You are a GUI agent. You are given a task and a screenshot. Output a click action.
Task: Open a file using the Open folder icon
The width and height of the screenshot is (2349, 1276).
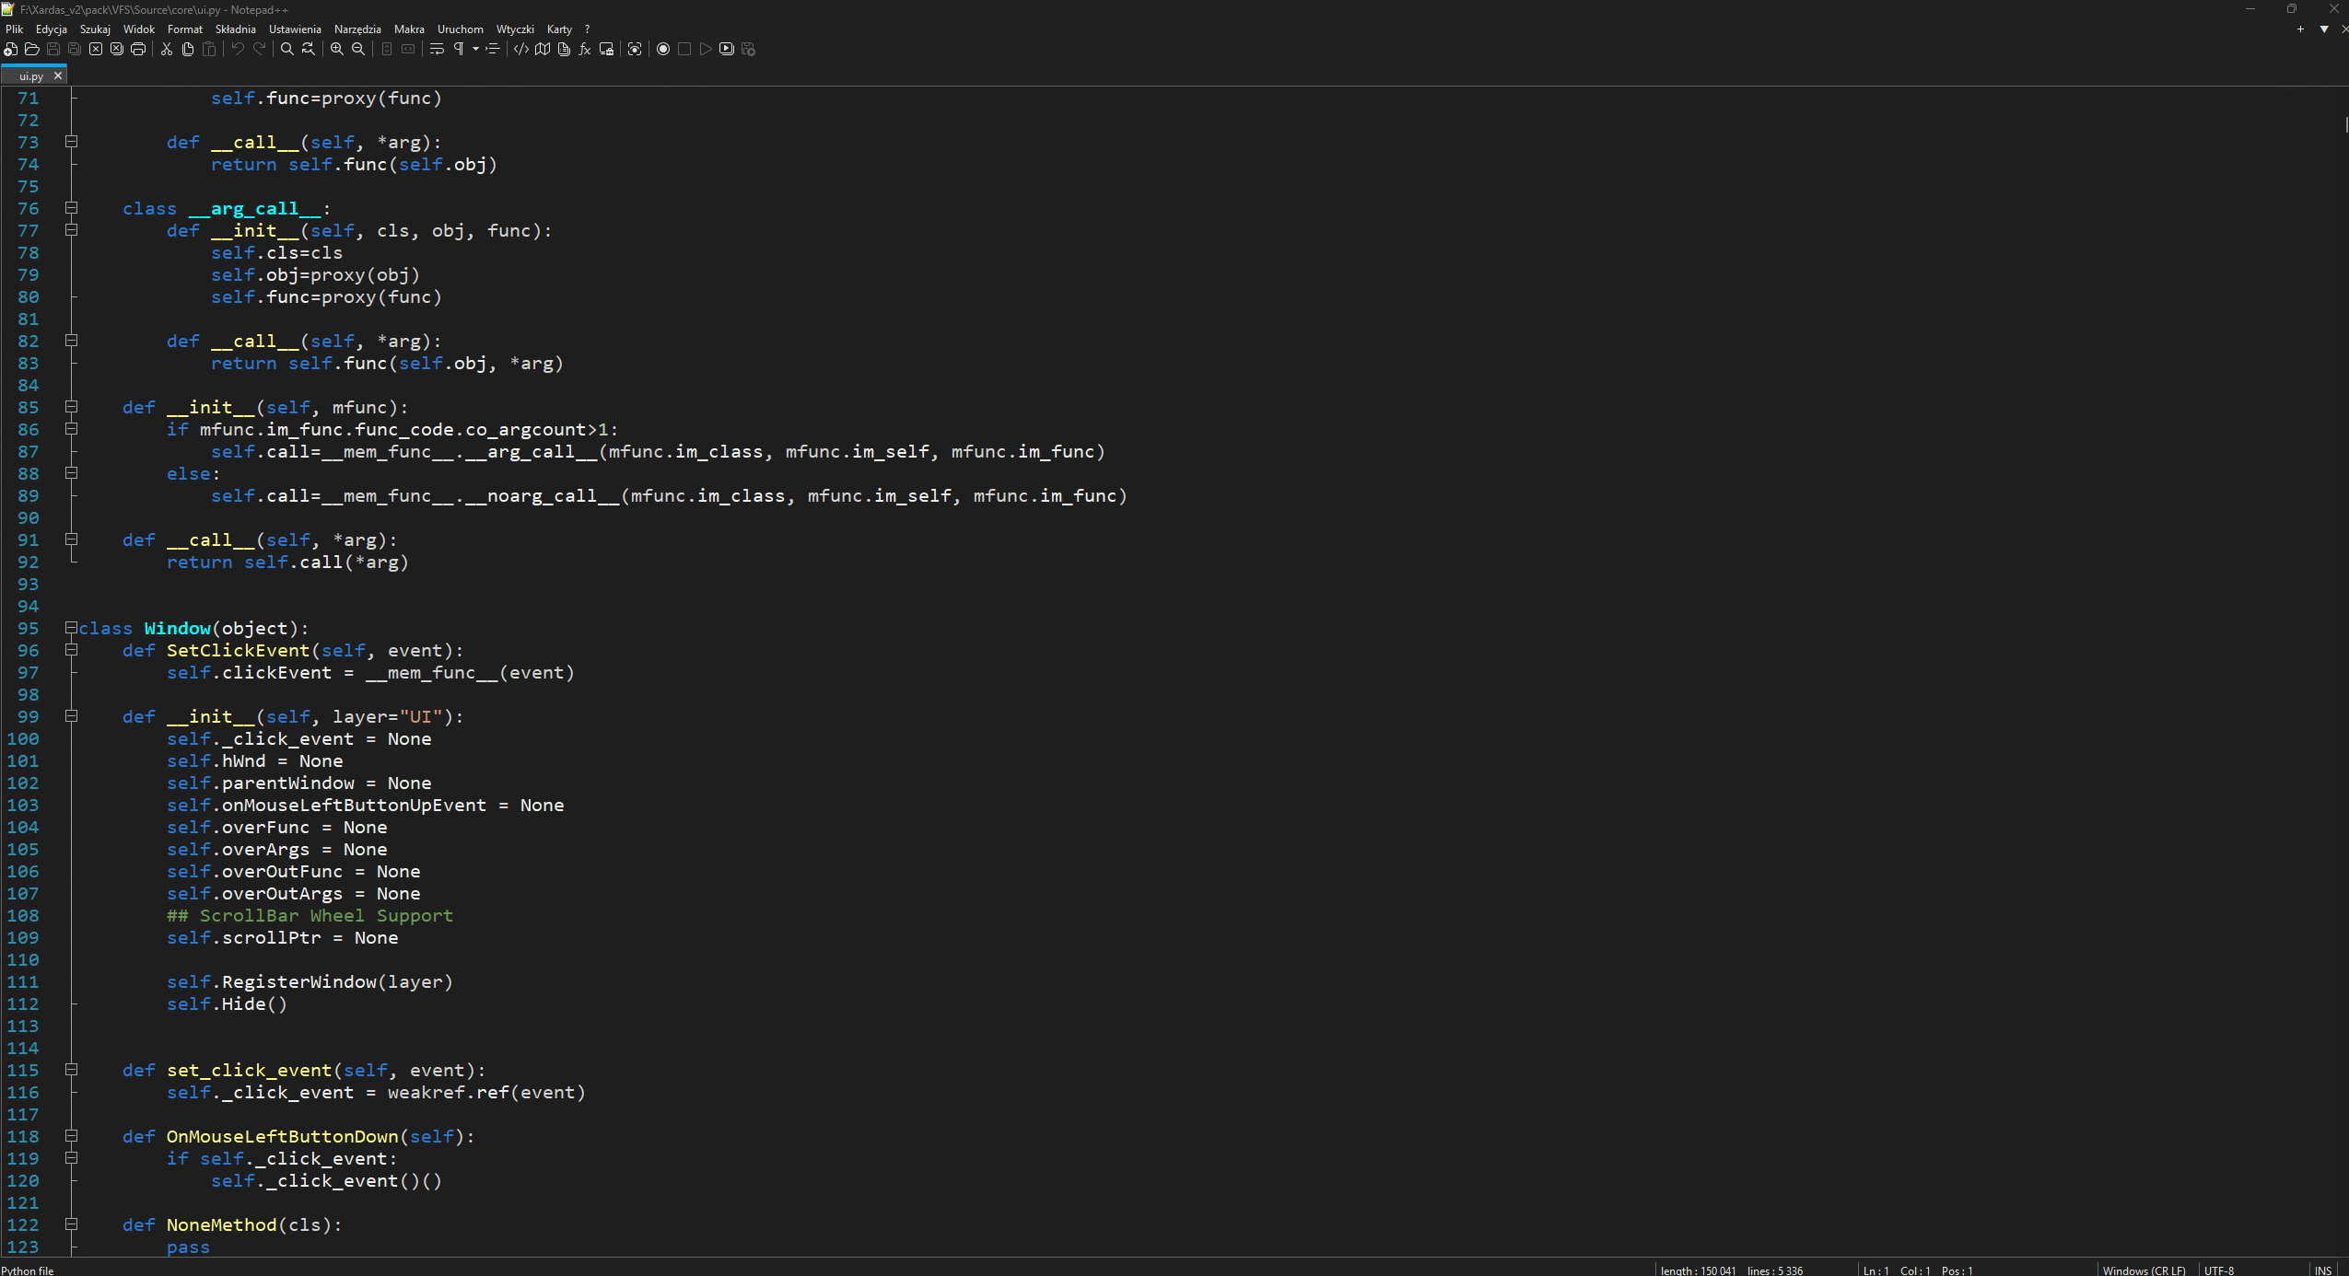pyautogui.click(x=31, y=50)
